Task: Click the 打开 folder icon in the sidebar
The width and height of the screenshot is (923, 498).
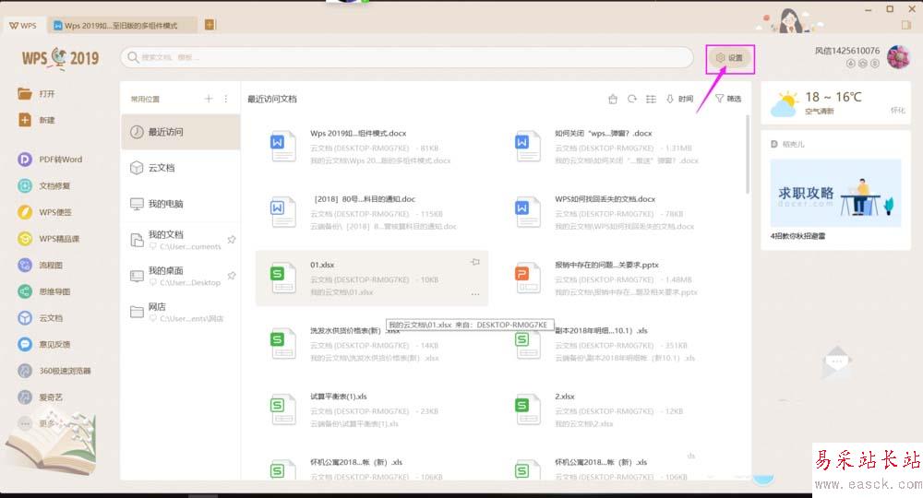Action: 25,93
